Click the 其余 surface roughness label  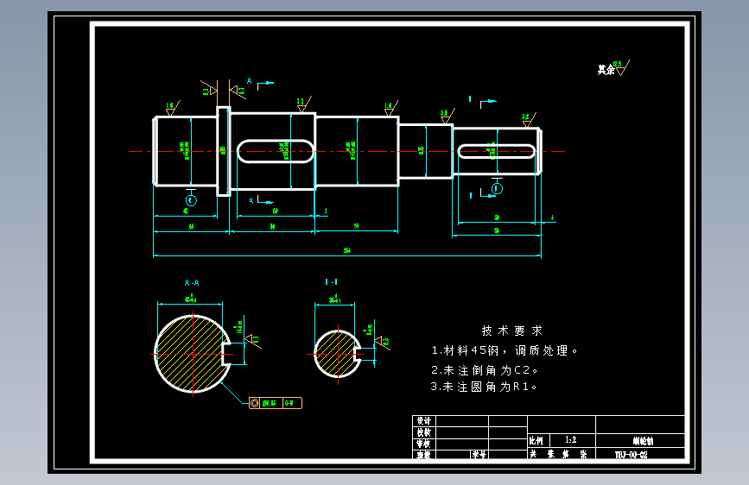(x=606, y=70)
